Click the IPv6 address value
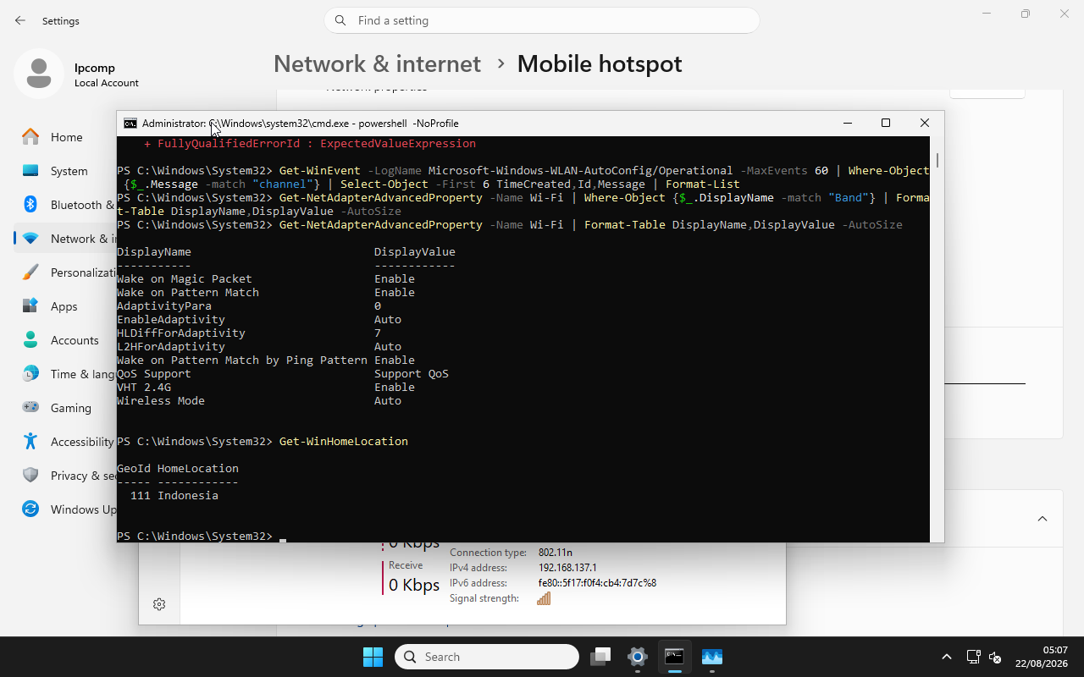The width and height of the screenshot is (1084, 677). click(x=597, y=583)
